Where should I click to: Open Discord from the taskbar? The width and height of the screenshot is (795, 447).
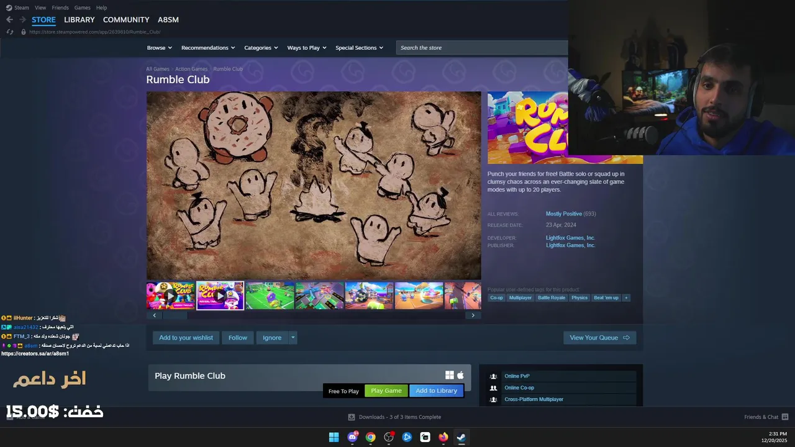pyautogui.click(x=352, y=437)
